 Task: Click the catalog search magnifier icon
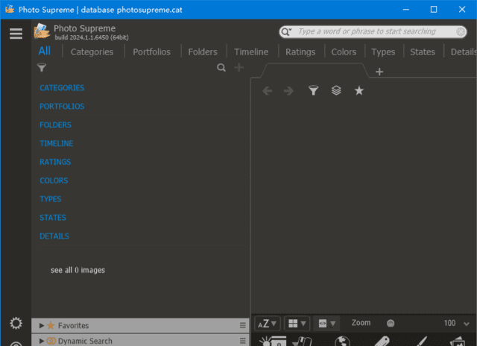coord(221,68)
